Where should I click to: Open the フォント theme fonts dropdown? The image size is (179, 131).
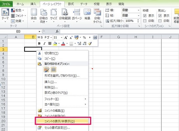pos(18,16)
